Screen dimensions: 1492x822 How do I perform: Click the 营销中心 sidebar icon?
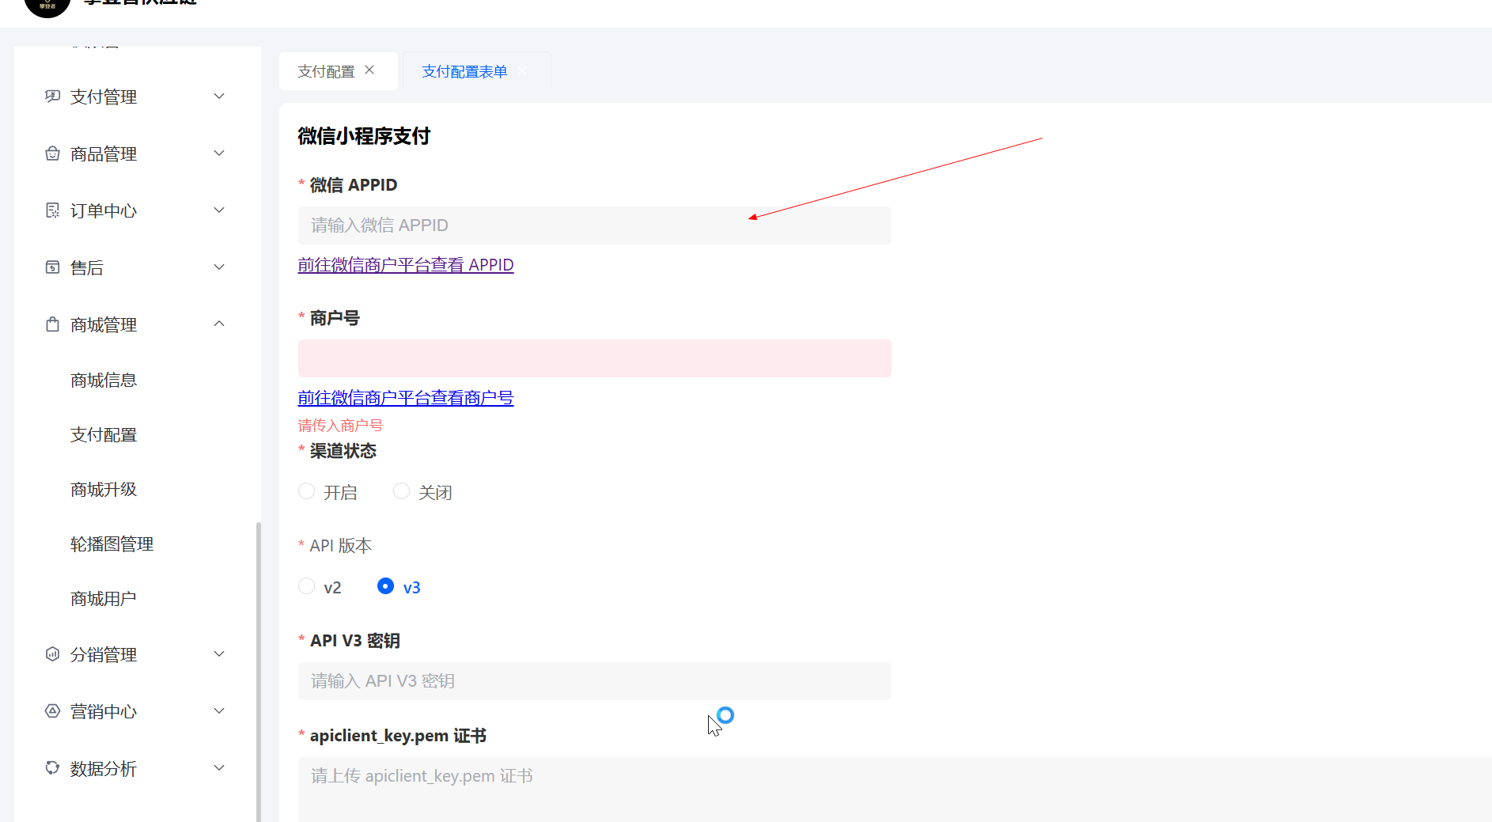(52, 711)
